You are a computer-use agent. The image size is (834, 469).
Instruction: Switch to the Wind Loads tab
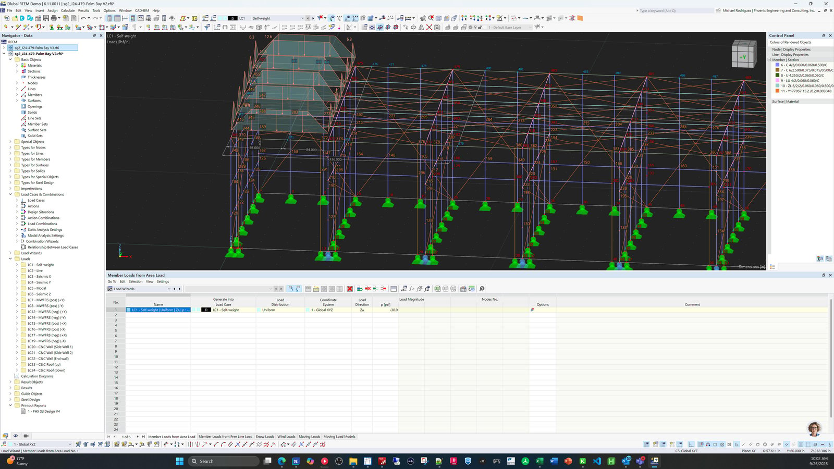286,437
